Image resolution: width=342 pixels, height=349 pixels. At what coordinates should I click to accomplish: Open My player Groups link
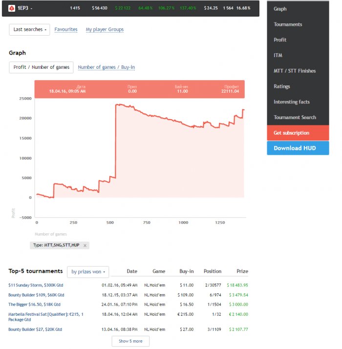point(105,29)
